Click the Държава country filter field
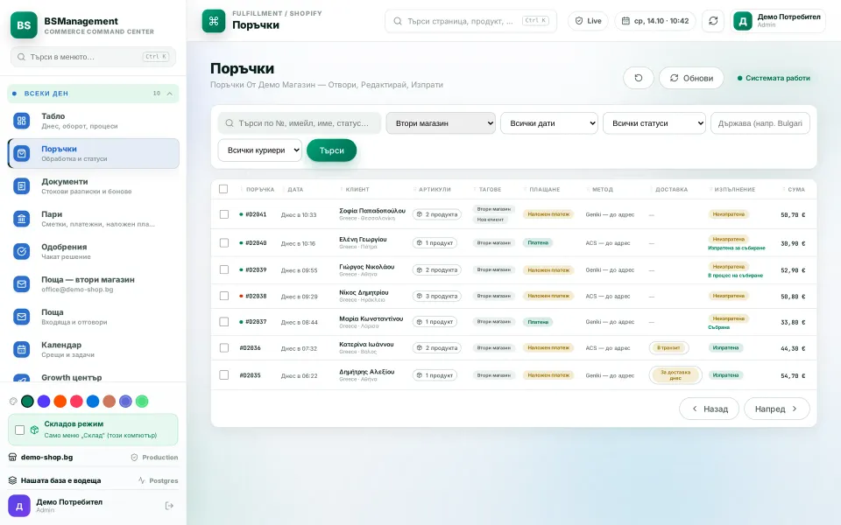The image size is (841, 525). (760, 123)
